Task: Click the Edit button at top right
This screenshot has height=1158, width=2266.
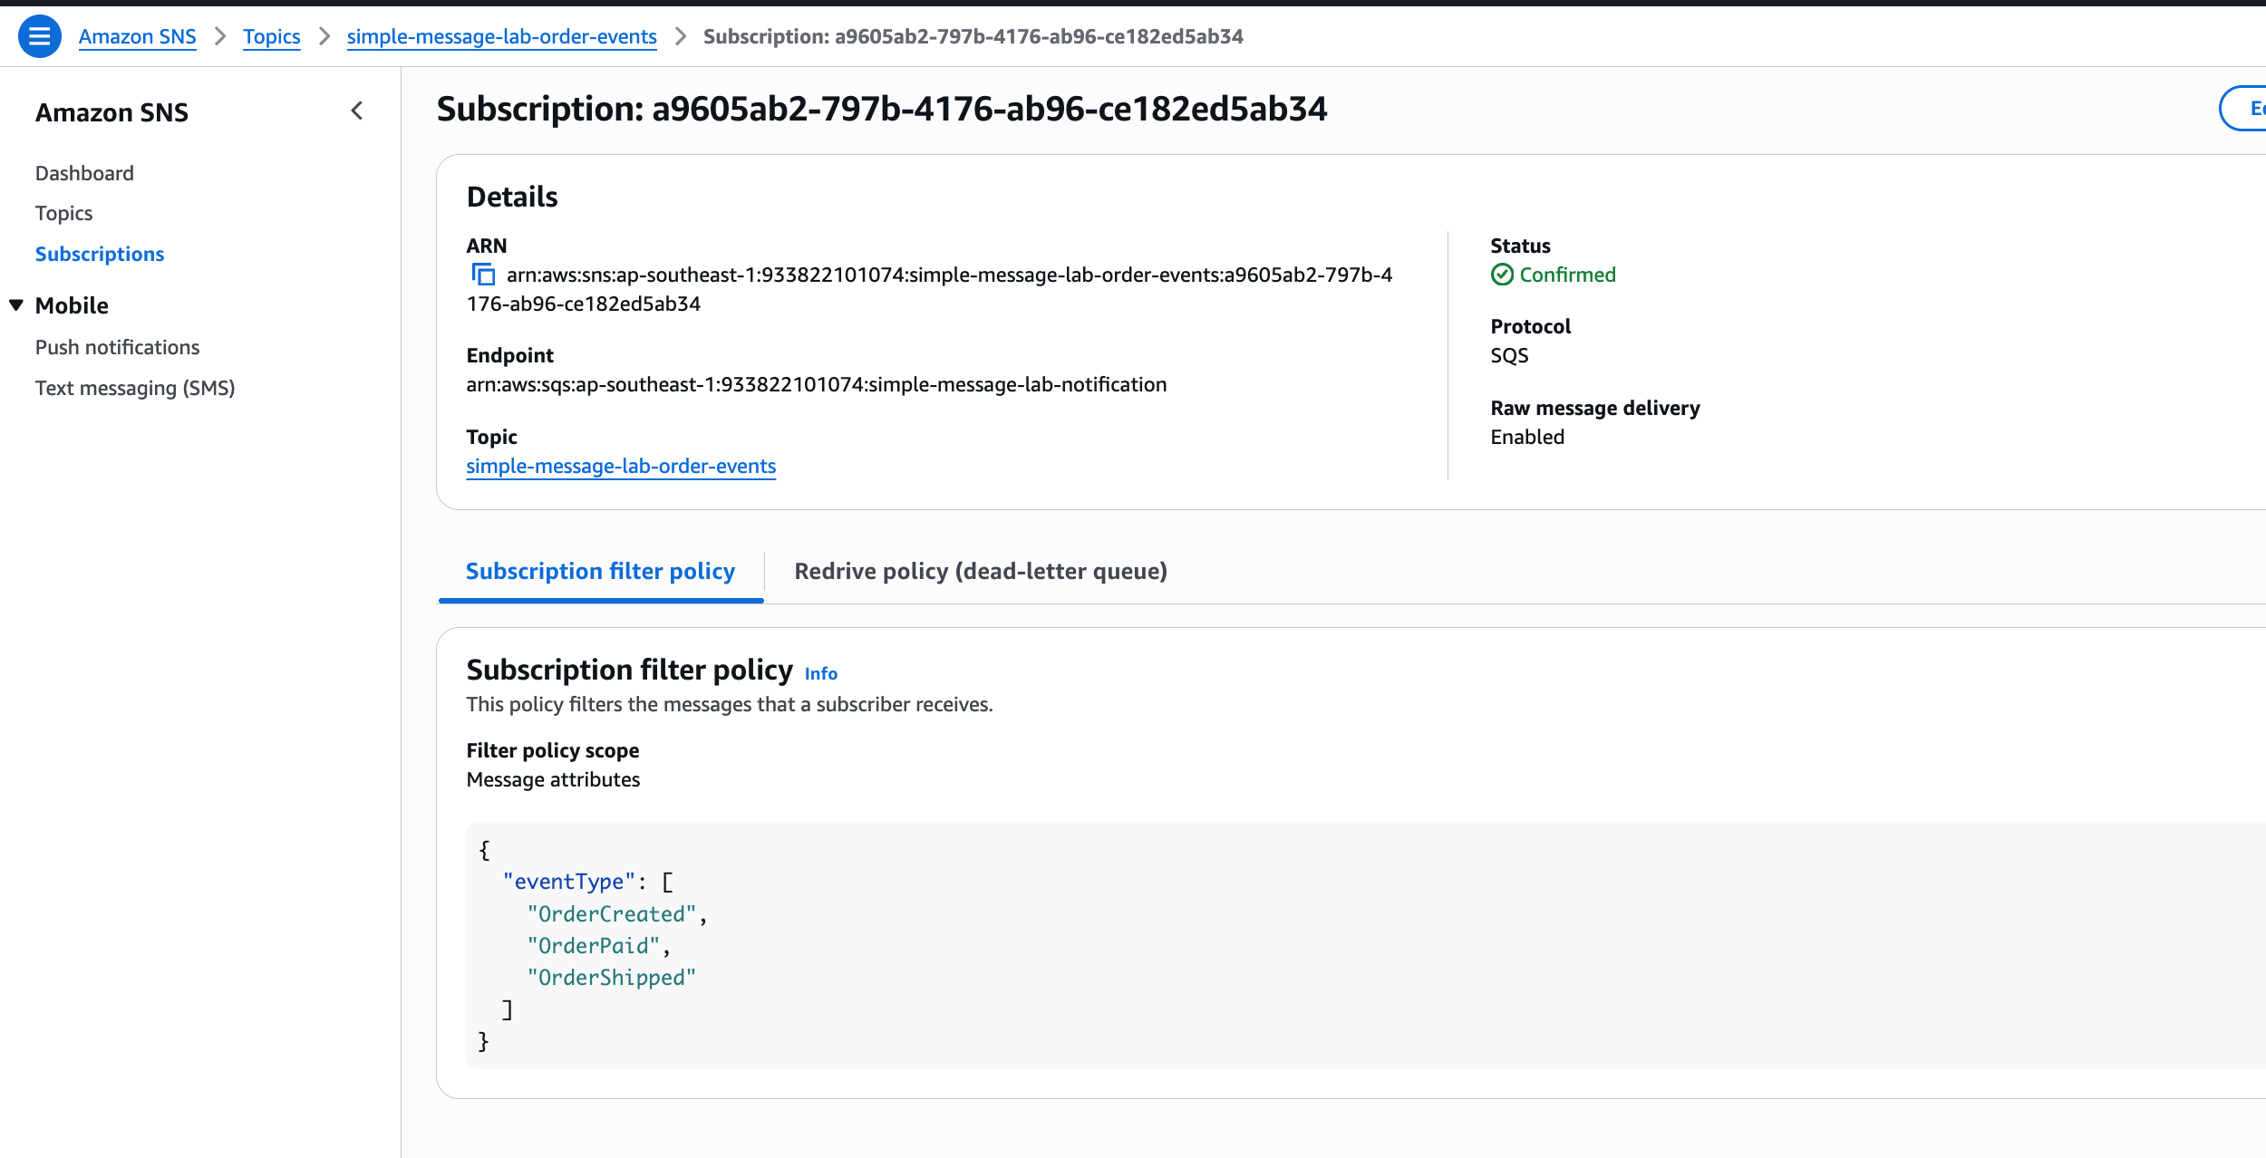Action: pyautogui.click(x=2243, y=109)
